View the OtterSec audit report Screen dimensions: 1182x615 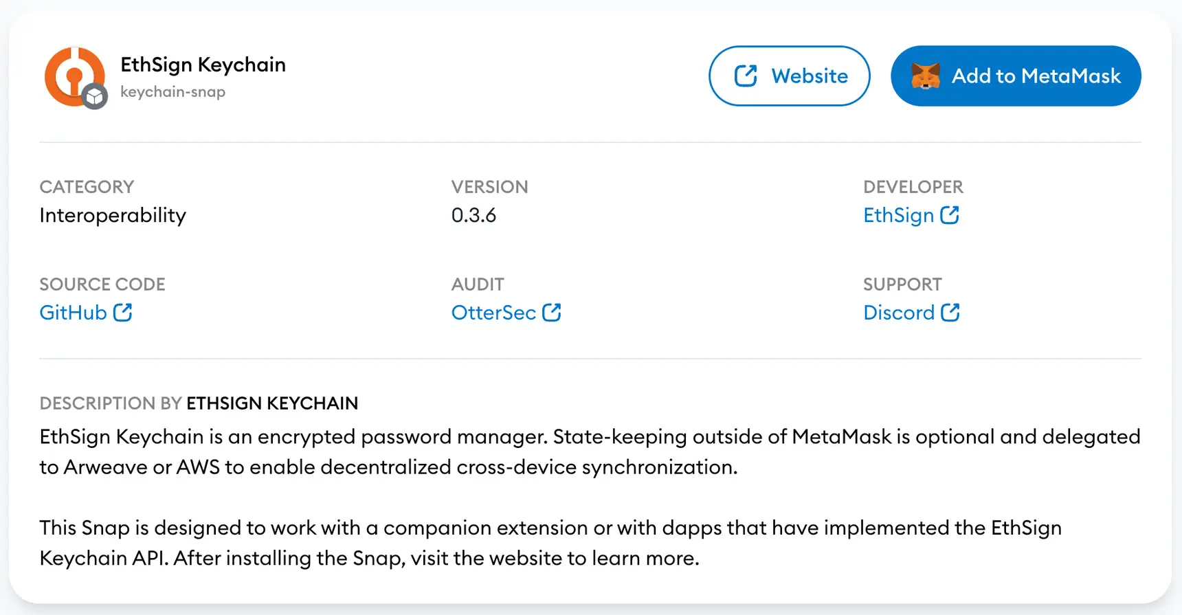pyautogui.click(x=493, y=313)
